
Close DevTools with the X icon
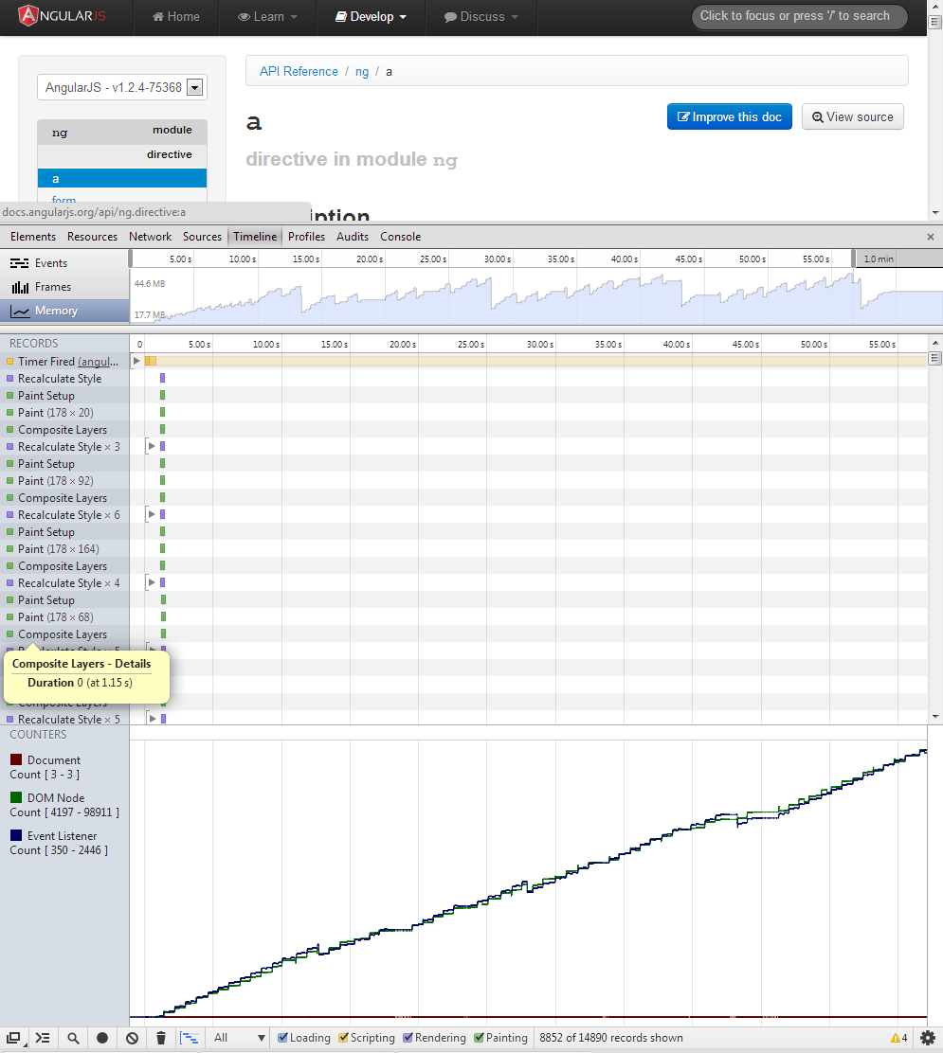pos(931,237)
